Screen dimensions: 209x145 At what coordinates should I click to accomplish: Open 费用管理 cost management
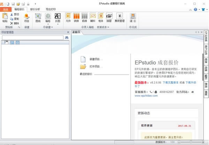click(119, 17)
